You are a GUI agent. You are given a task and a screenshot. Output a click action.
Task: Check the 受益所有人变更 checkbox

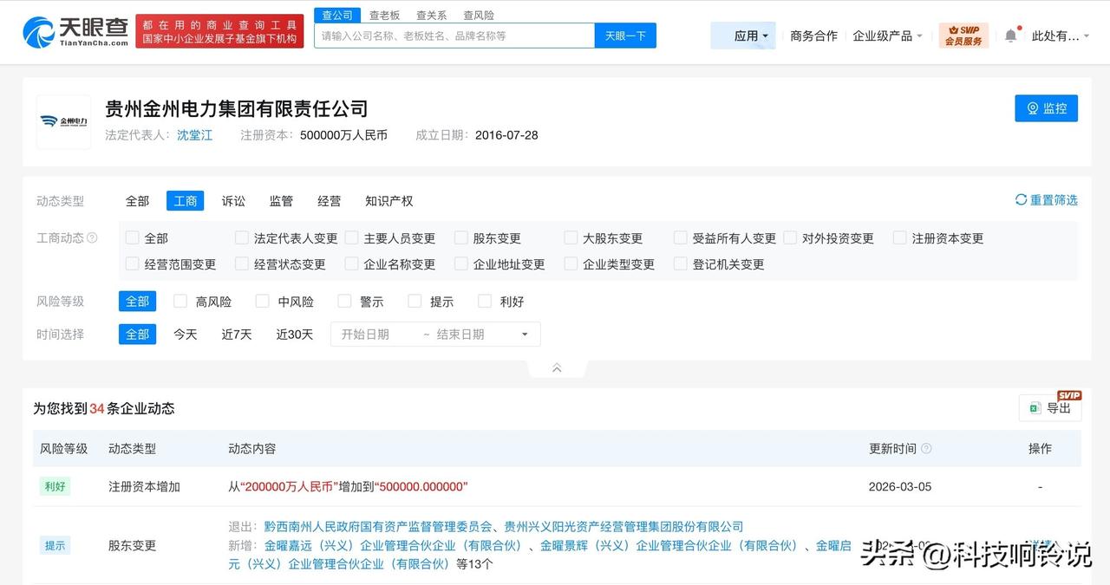[680, 237]
